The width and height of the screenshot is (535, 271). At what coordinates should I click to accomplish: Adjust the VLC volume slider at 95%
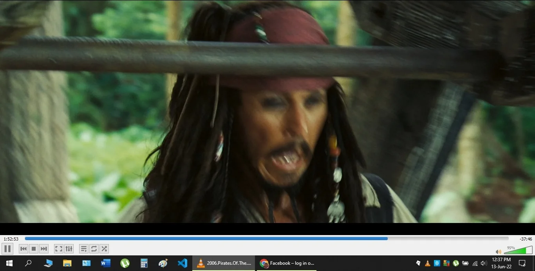pyautogui.click(x=518, y=250)
